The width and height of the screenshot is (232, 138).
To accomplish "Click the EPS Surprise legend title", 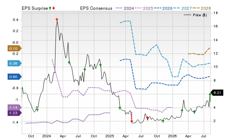I will point(35,8).
